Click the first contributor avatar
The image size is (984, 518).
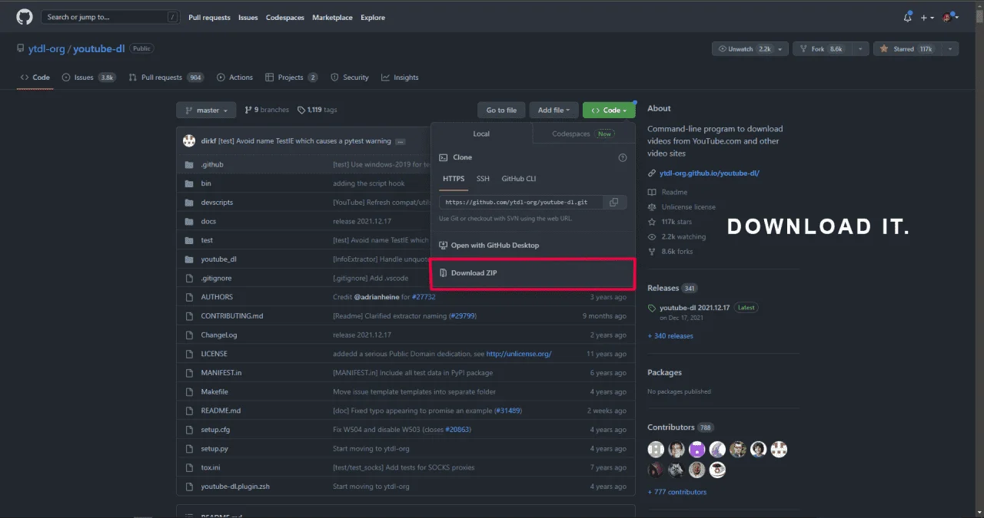coord(656,449)
